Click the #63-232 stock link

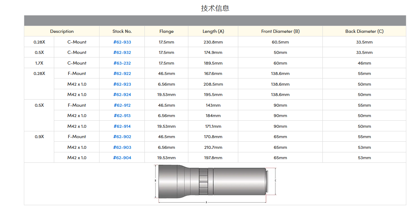(x=122, y=63)
